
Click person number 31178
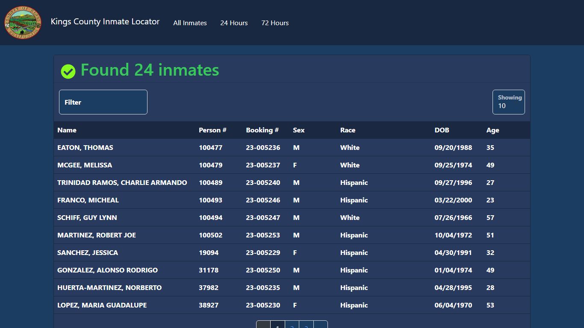[x=209, y=270]
